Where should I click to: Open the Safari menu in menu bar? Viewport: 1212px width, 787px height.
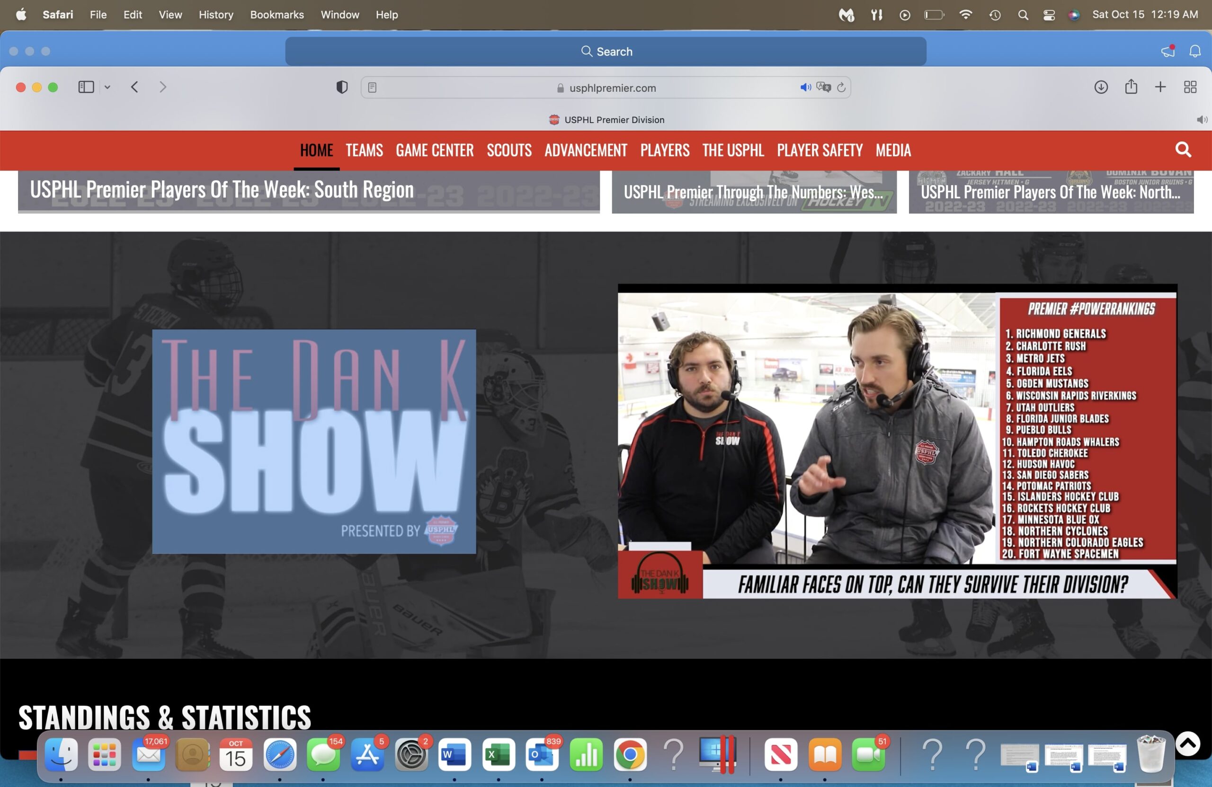click(58, 14)
